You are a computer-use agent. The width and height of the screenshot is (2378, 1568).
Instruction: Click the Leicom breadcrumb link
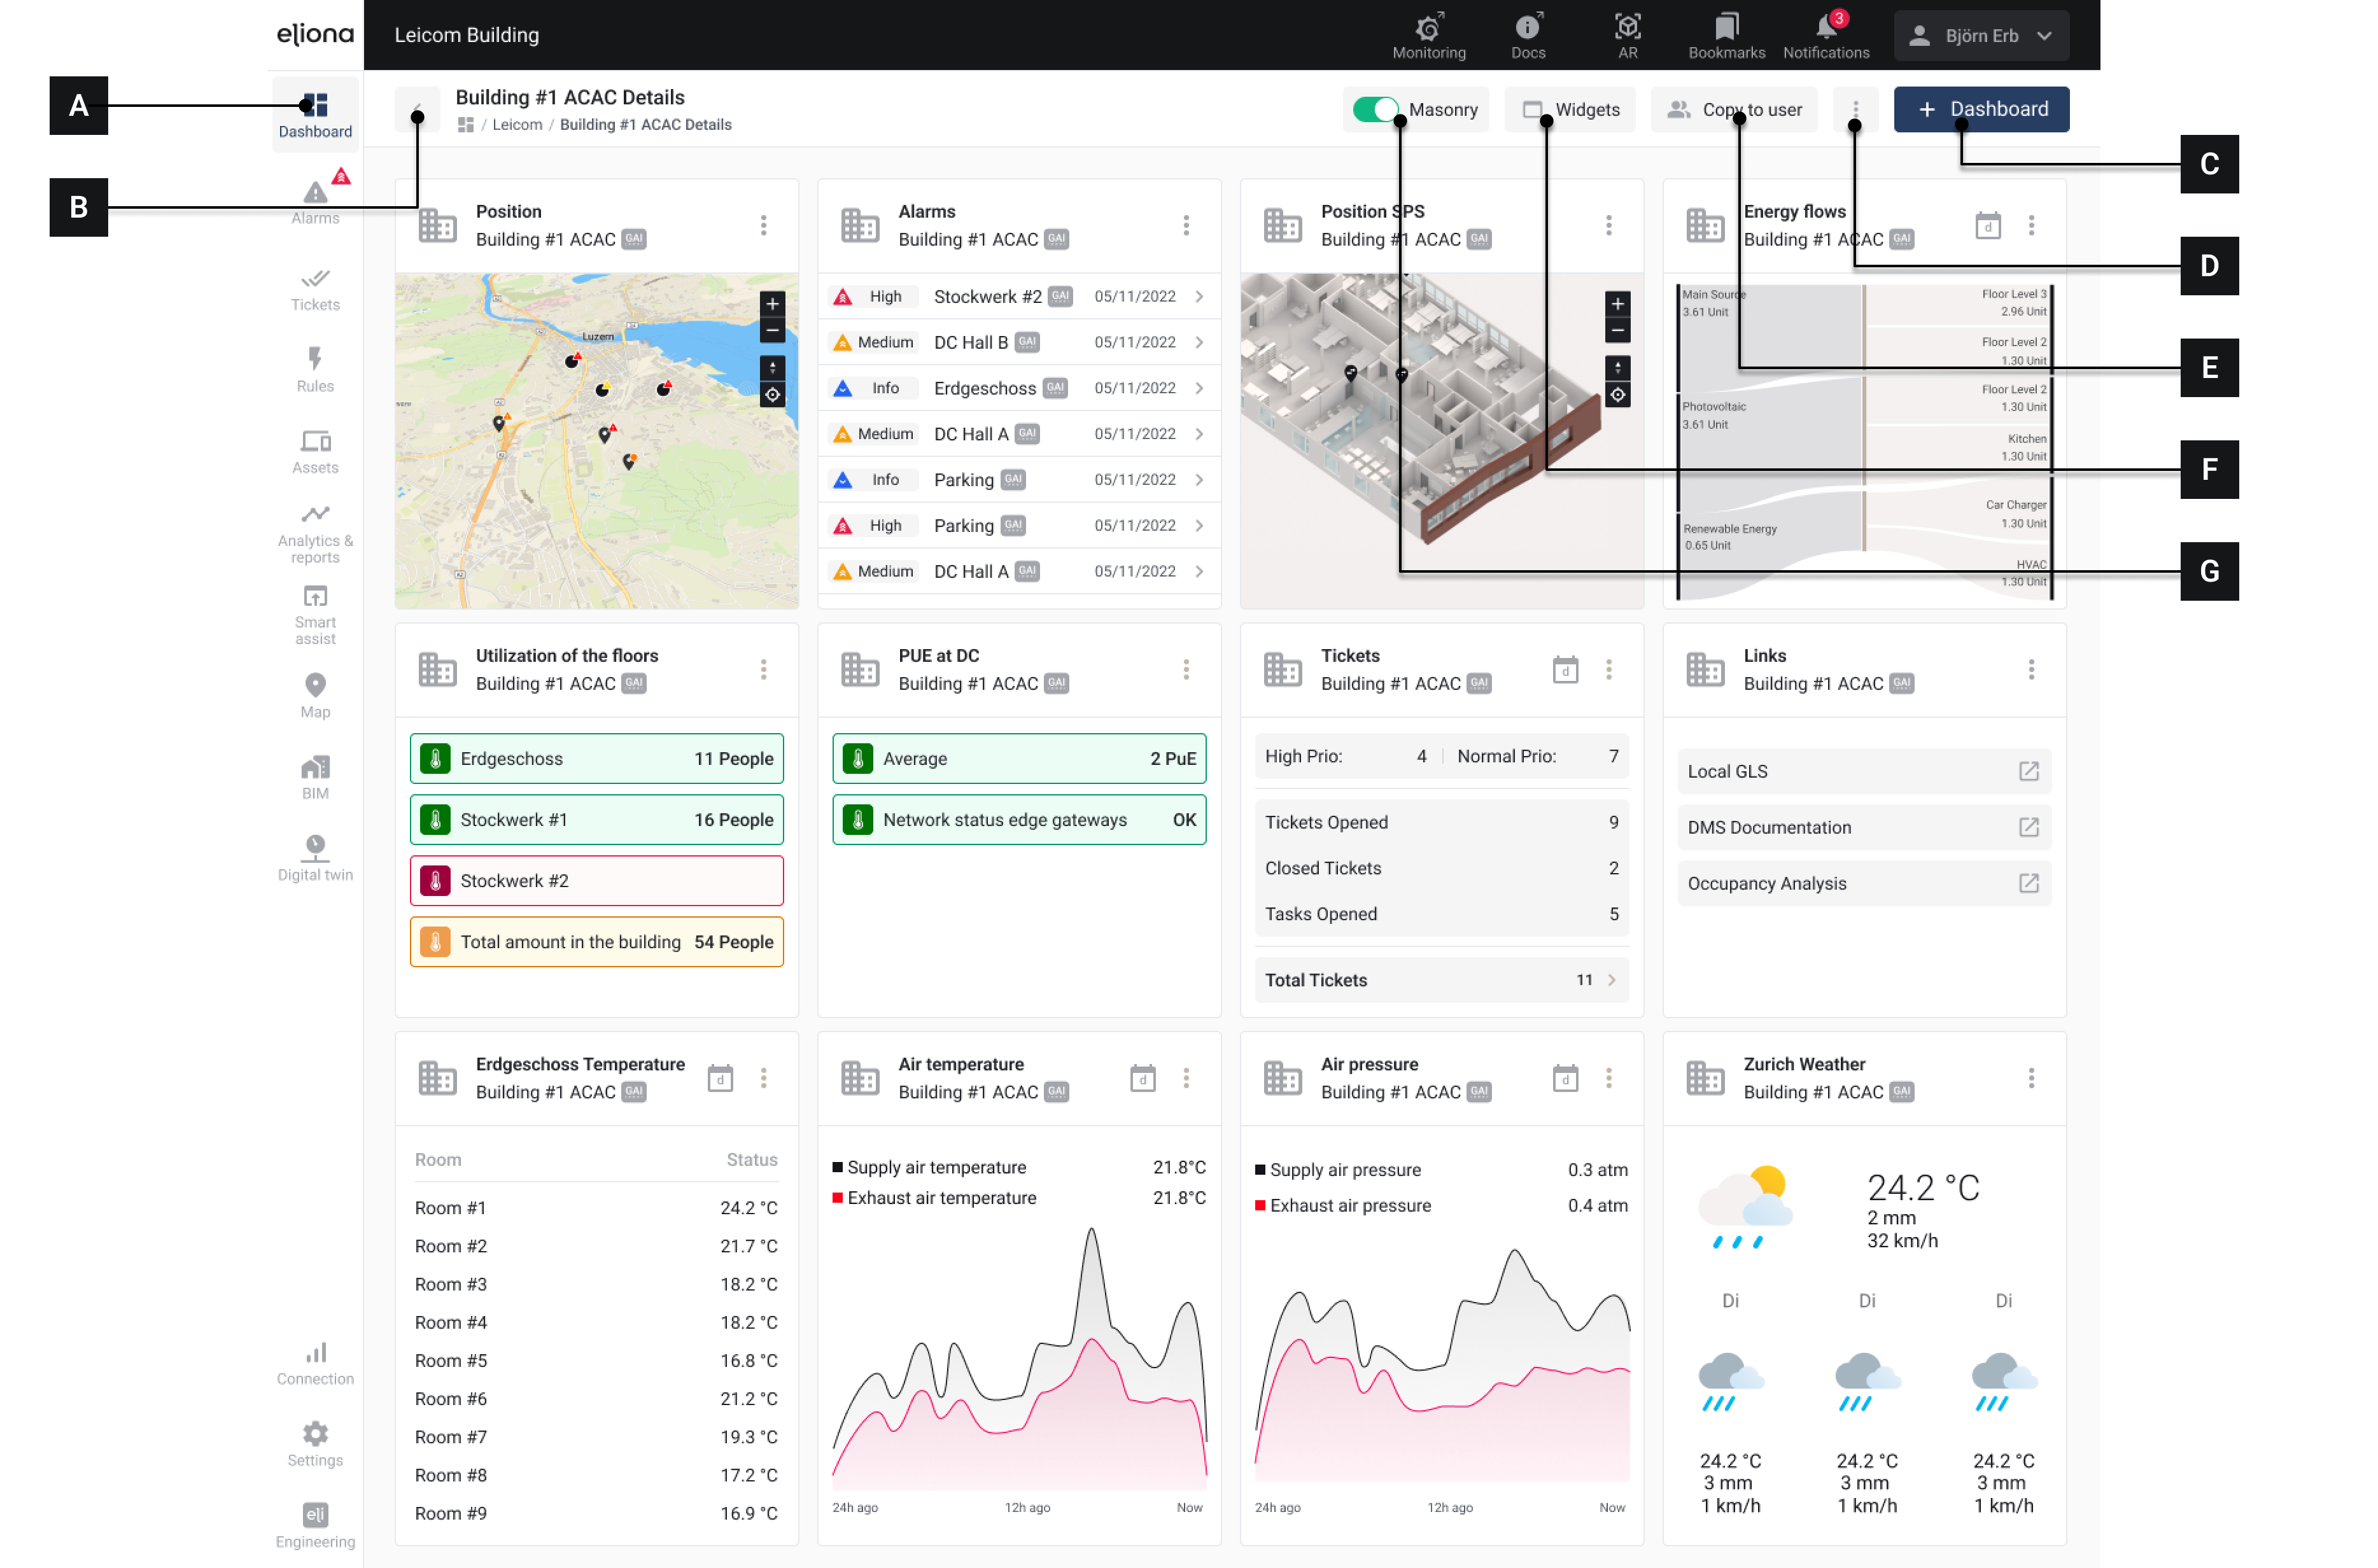click(517, 125)
